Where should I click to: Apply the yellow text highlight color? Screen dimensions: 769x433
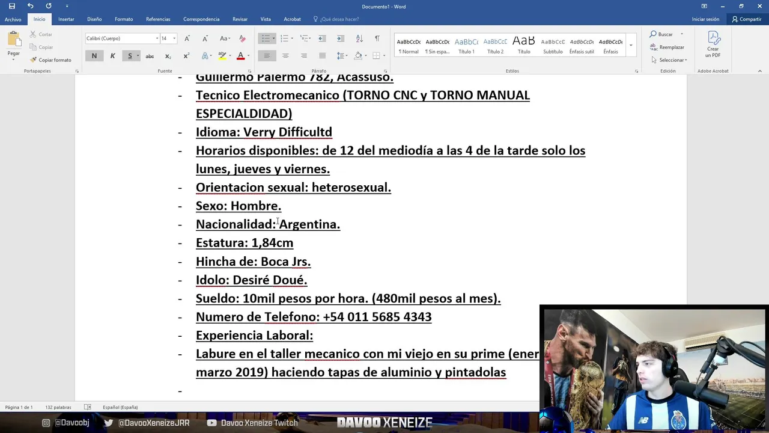coord(222,56)
